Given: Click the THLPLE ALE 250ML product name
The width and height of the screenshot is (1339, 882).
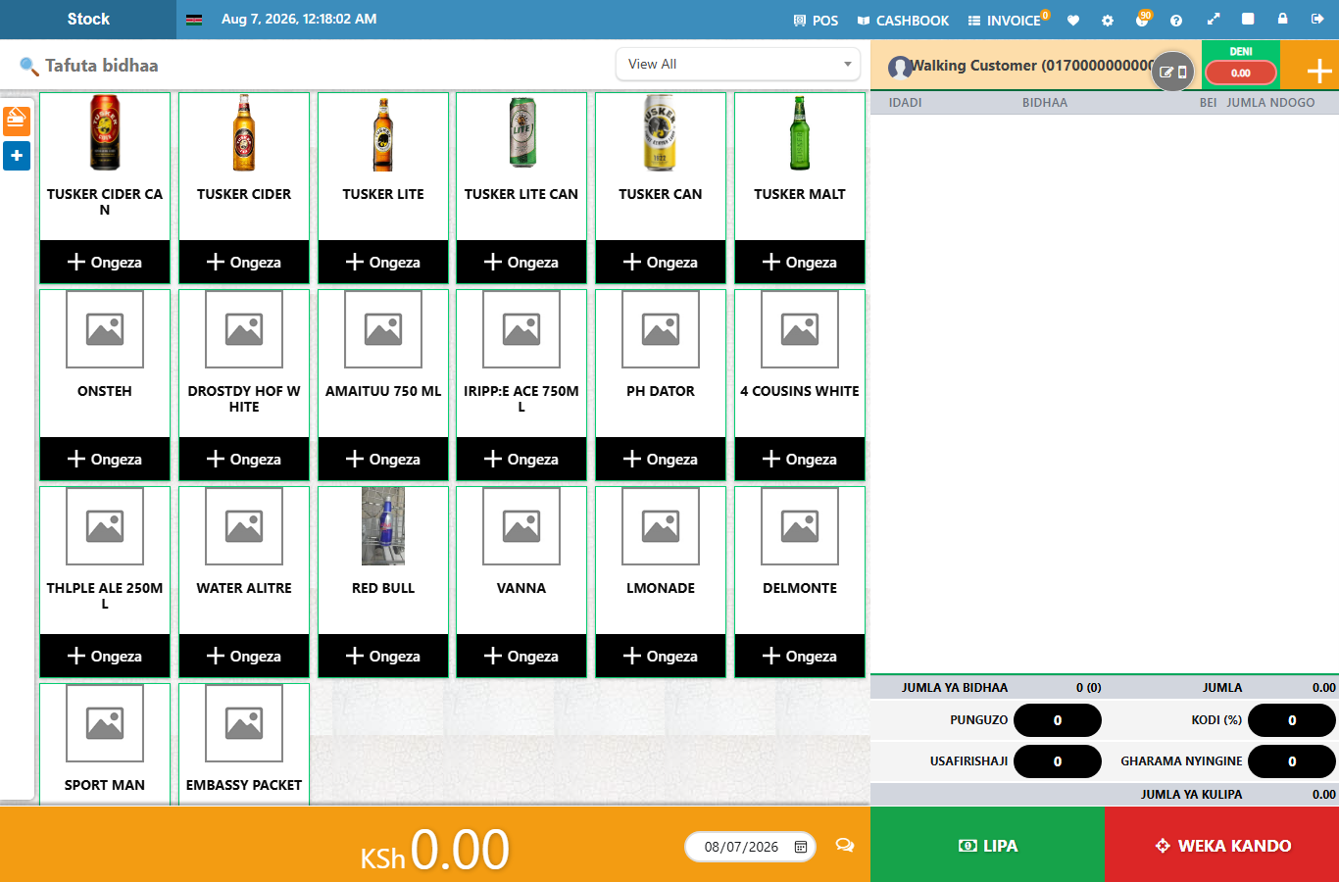Looking at the screenshot, I should [105, 596].
